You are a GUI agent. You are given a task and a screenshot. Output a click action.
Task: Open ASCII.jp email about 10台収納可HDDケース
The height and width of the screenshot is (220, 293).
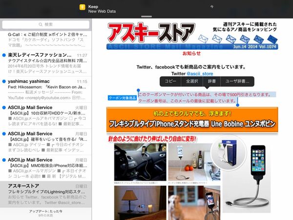47,115
